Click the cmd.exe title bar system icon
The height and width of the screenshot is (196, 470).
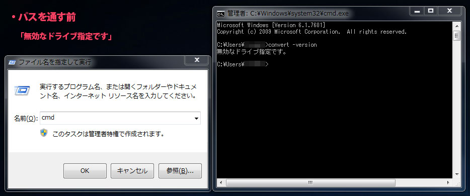220,14
